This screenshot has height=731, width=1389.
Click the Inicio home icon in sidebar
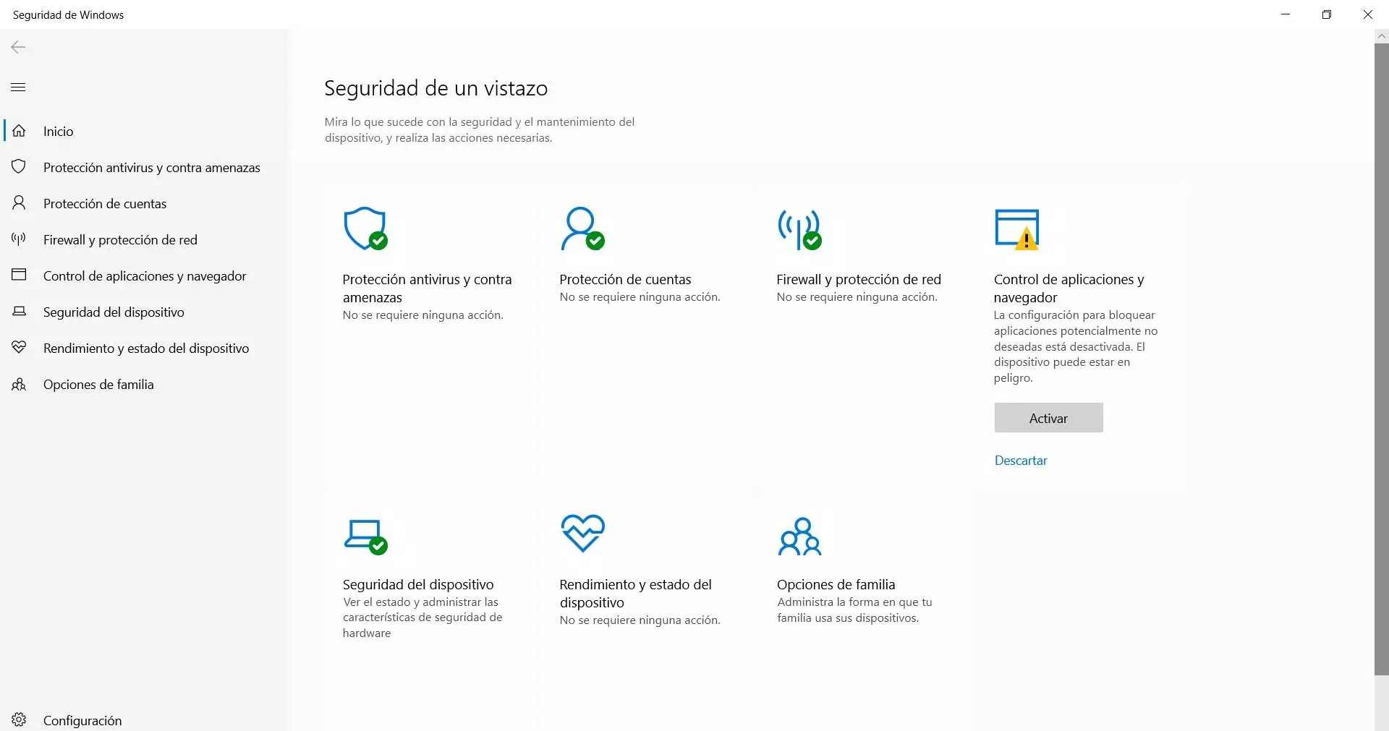click(19, 131)
